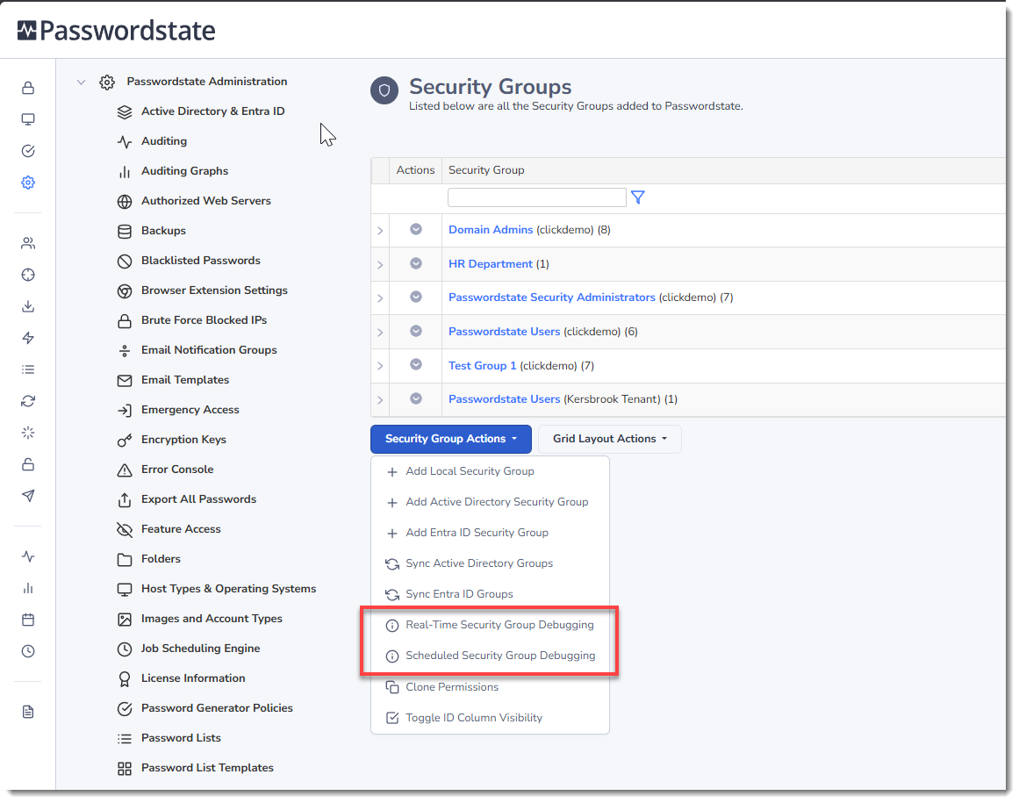Click the Security Group filter text box
Screen dimensions: 1019x803
[x=537, y=197]
